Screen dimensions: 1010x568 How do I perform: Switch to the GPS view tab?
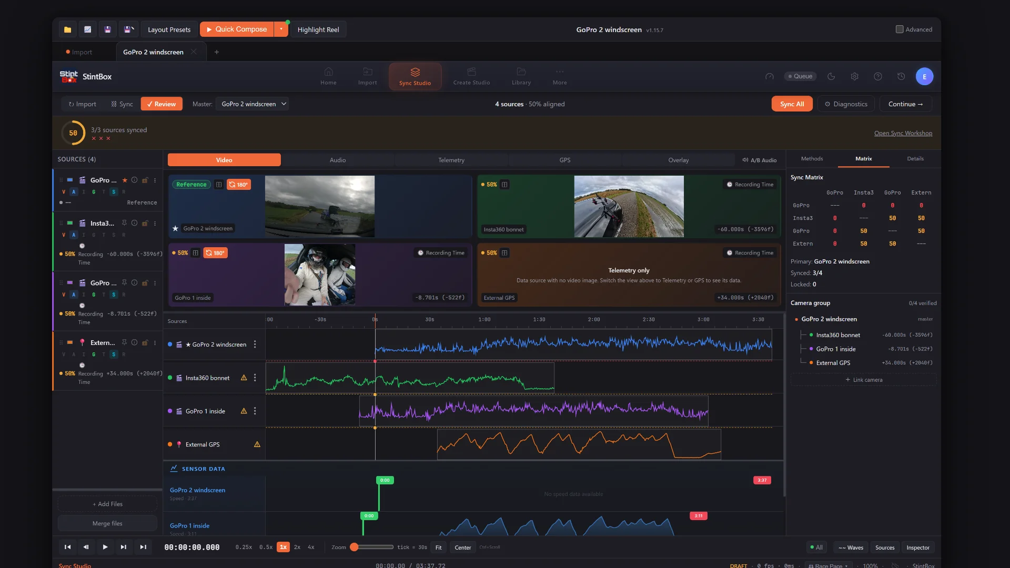[x=565, y=160]
